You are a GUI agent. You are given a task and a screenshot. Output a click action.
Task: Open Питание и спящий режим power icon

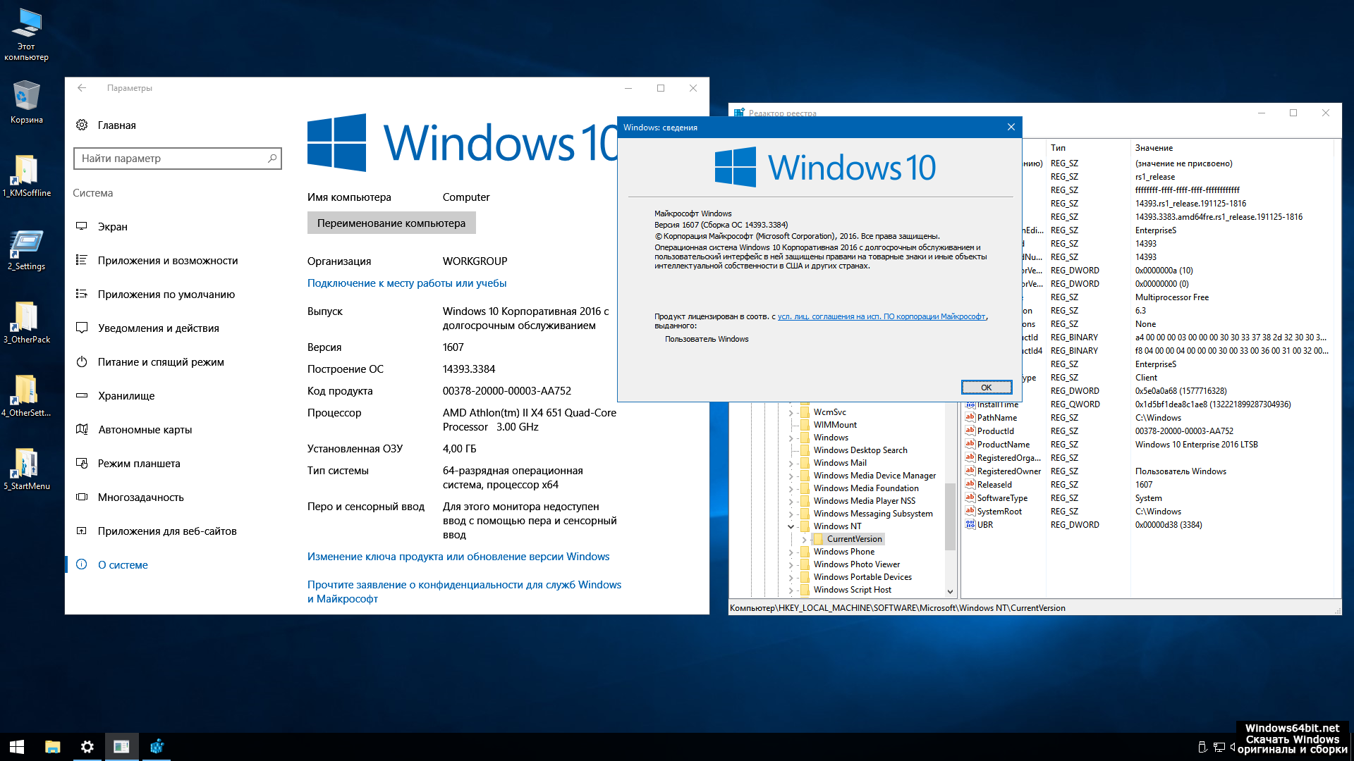point(82,361)
